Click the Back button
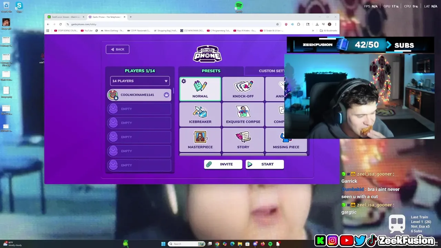This screenshot has width=441, height=248. pyautogui.click(x=117, y=49)
